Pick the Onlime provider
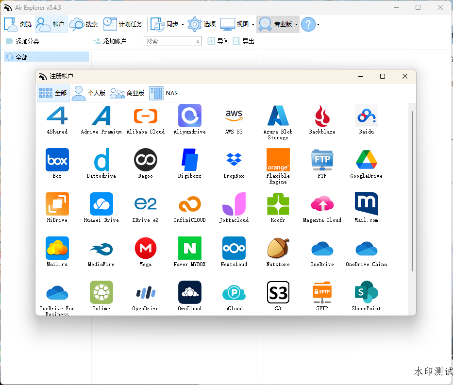453x385 pixels. point(101,292)
